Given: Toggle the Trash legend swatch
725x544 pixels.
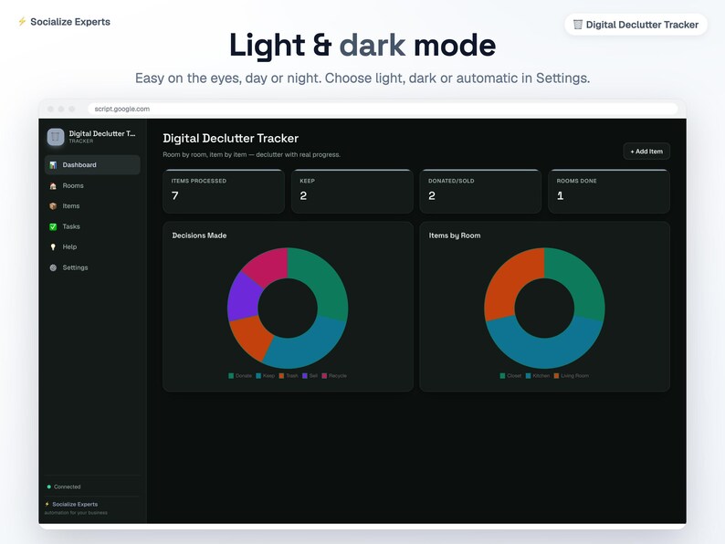Looking at the screenshot, I should pos(281,376).
